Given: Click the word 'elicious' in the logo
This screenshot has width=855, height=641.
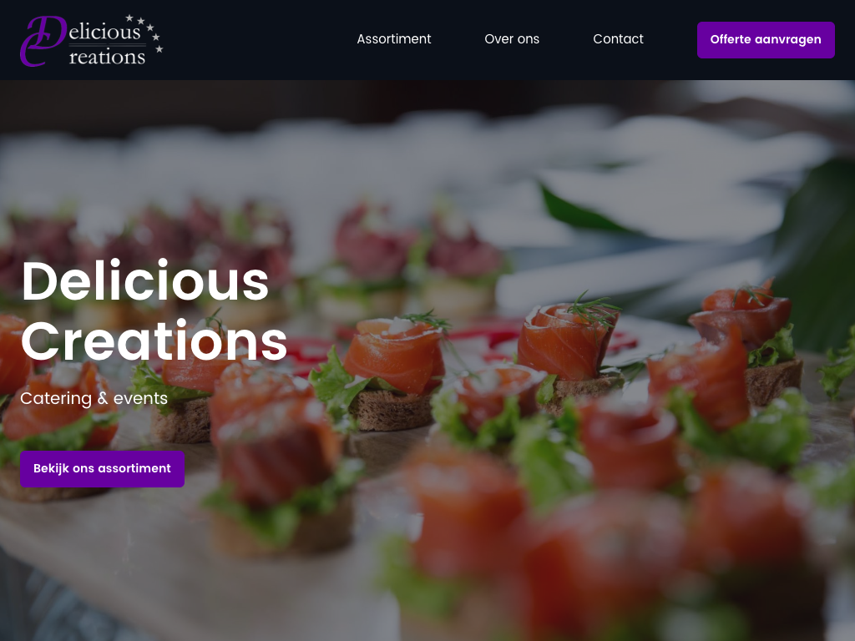Looking at the screenshot, I should (104, 32).
